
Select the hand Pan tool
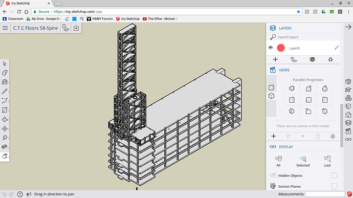5,156
